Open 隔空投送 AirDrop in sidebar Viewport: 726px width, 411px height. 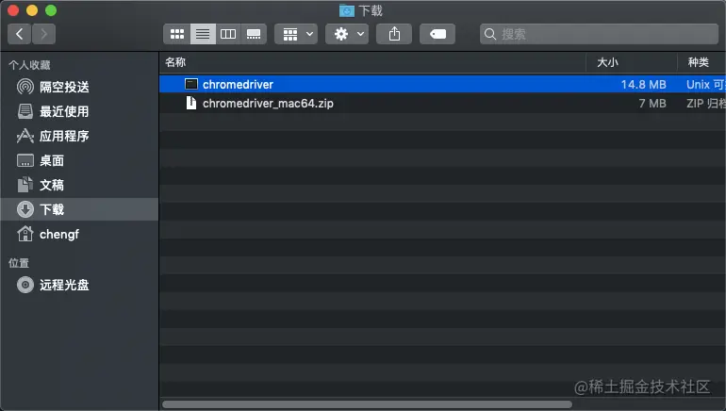coord(79,87)
